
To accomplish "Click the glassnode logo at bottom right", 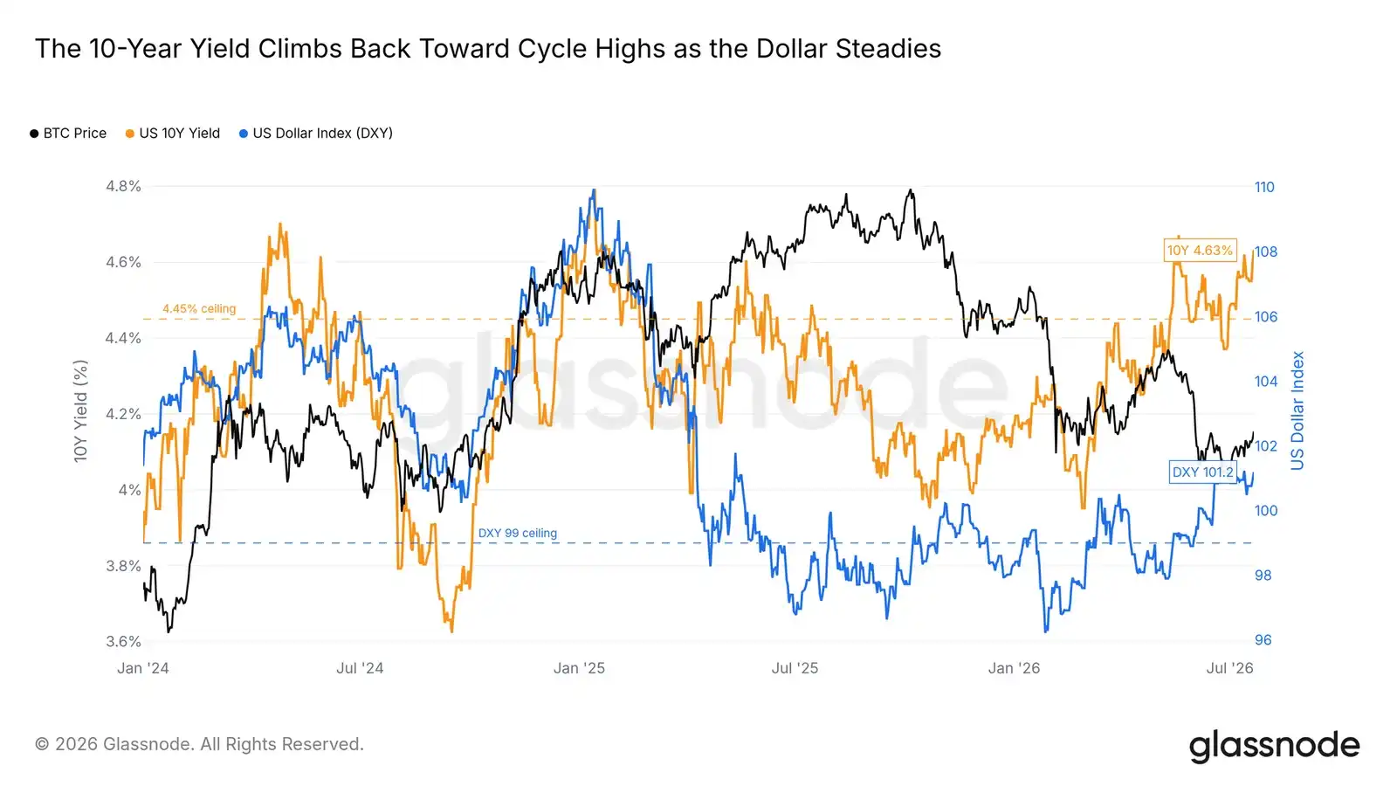I will pos(1274,746).
